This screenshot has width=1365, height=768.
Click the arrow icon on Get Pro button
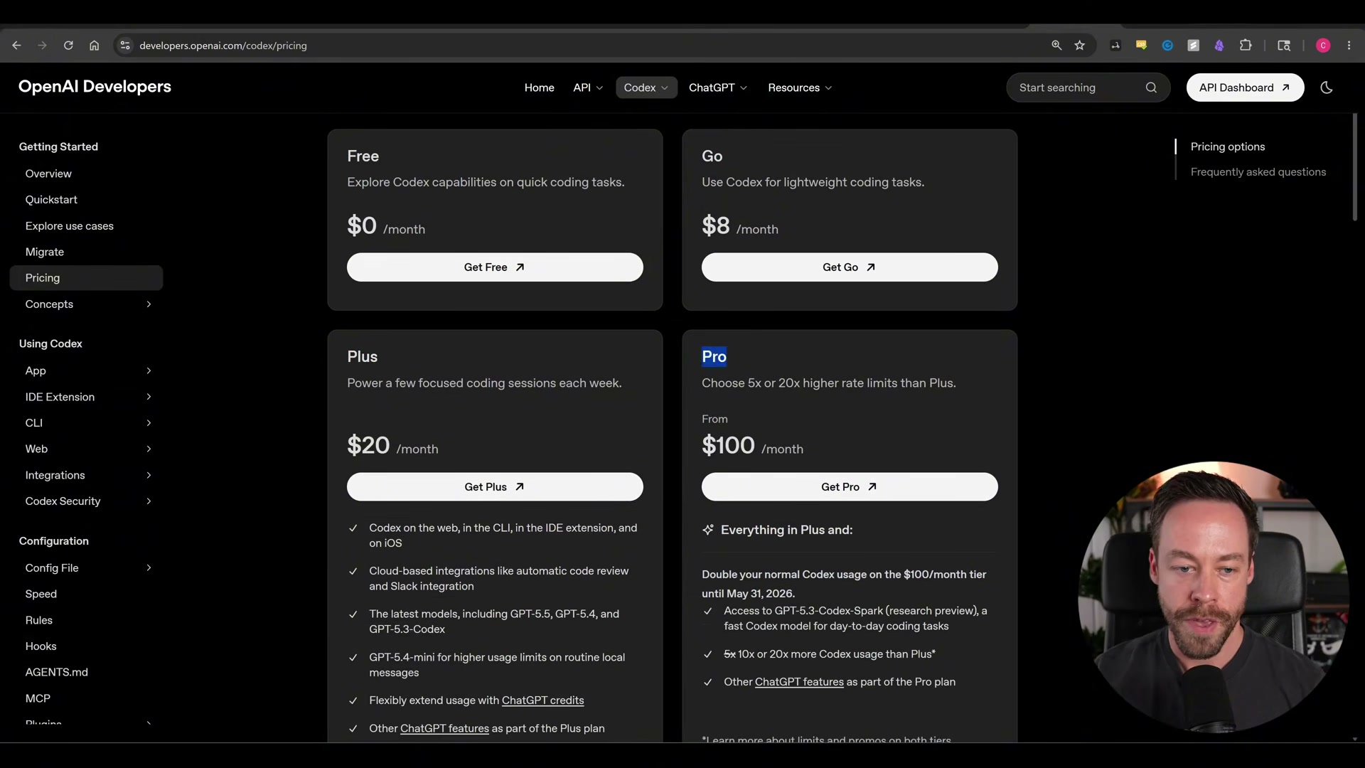[x=872, y=487]
